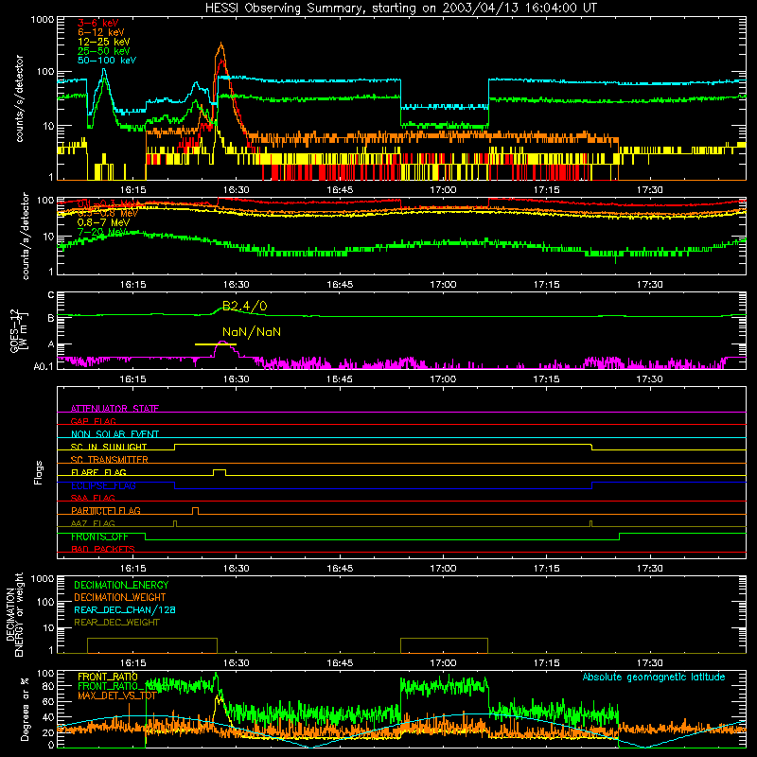Click the counts/s/detector axis title of top panel
Viewport: 757px width, 757px height.
coord(19,98)
